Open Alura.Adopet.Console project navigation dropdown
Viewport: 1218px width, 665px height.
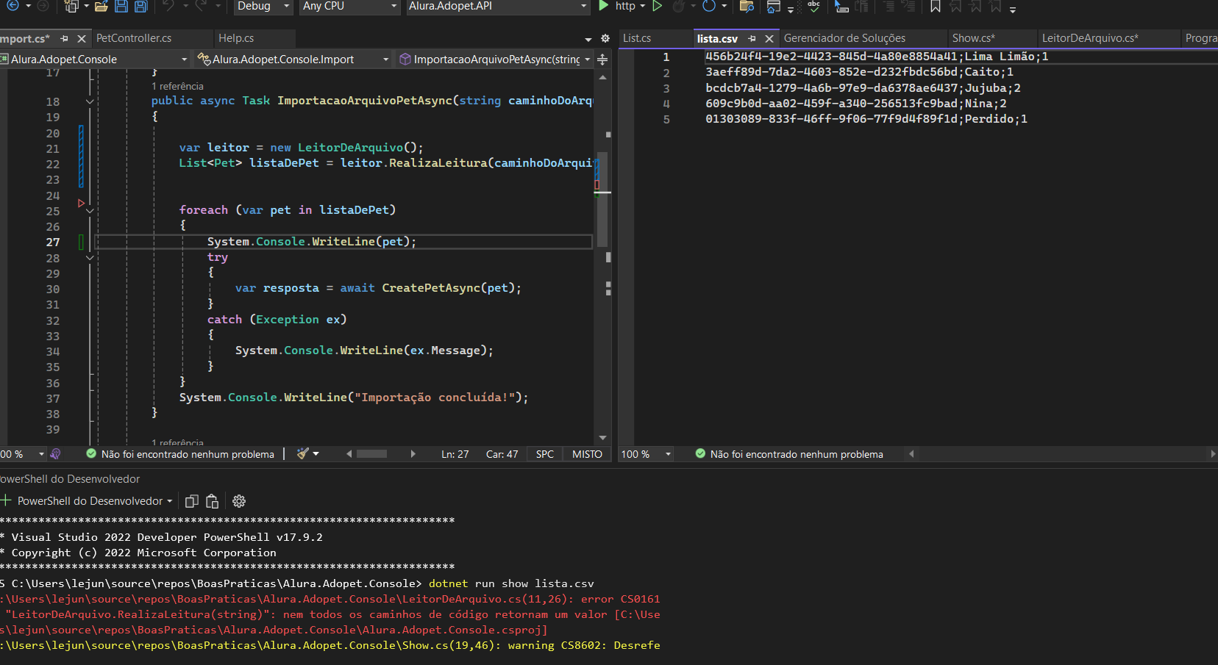[x=95, y=60]
